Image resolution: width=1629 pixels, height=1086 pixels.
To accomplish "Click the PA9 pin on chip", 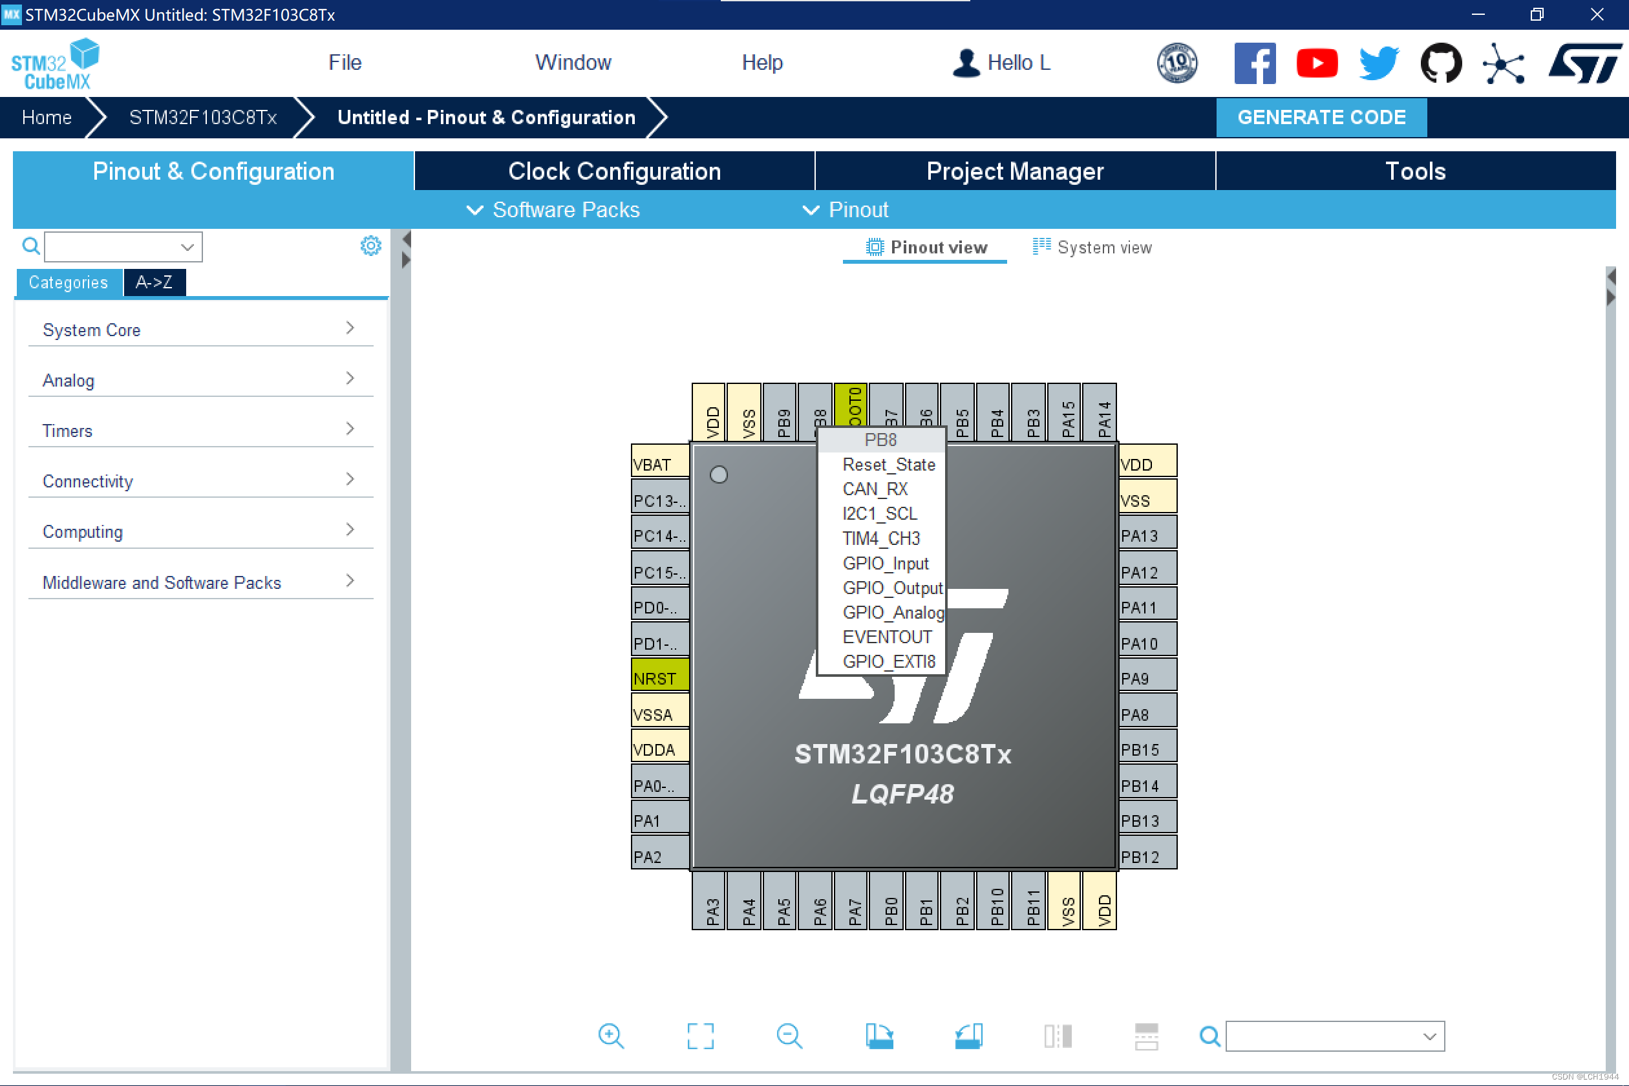I will (x=1147, y=676).
